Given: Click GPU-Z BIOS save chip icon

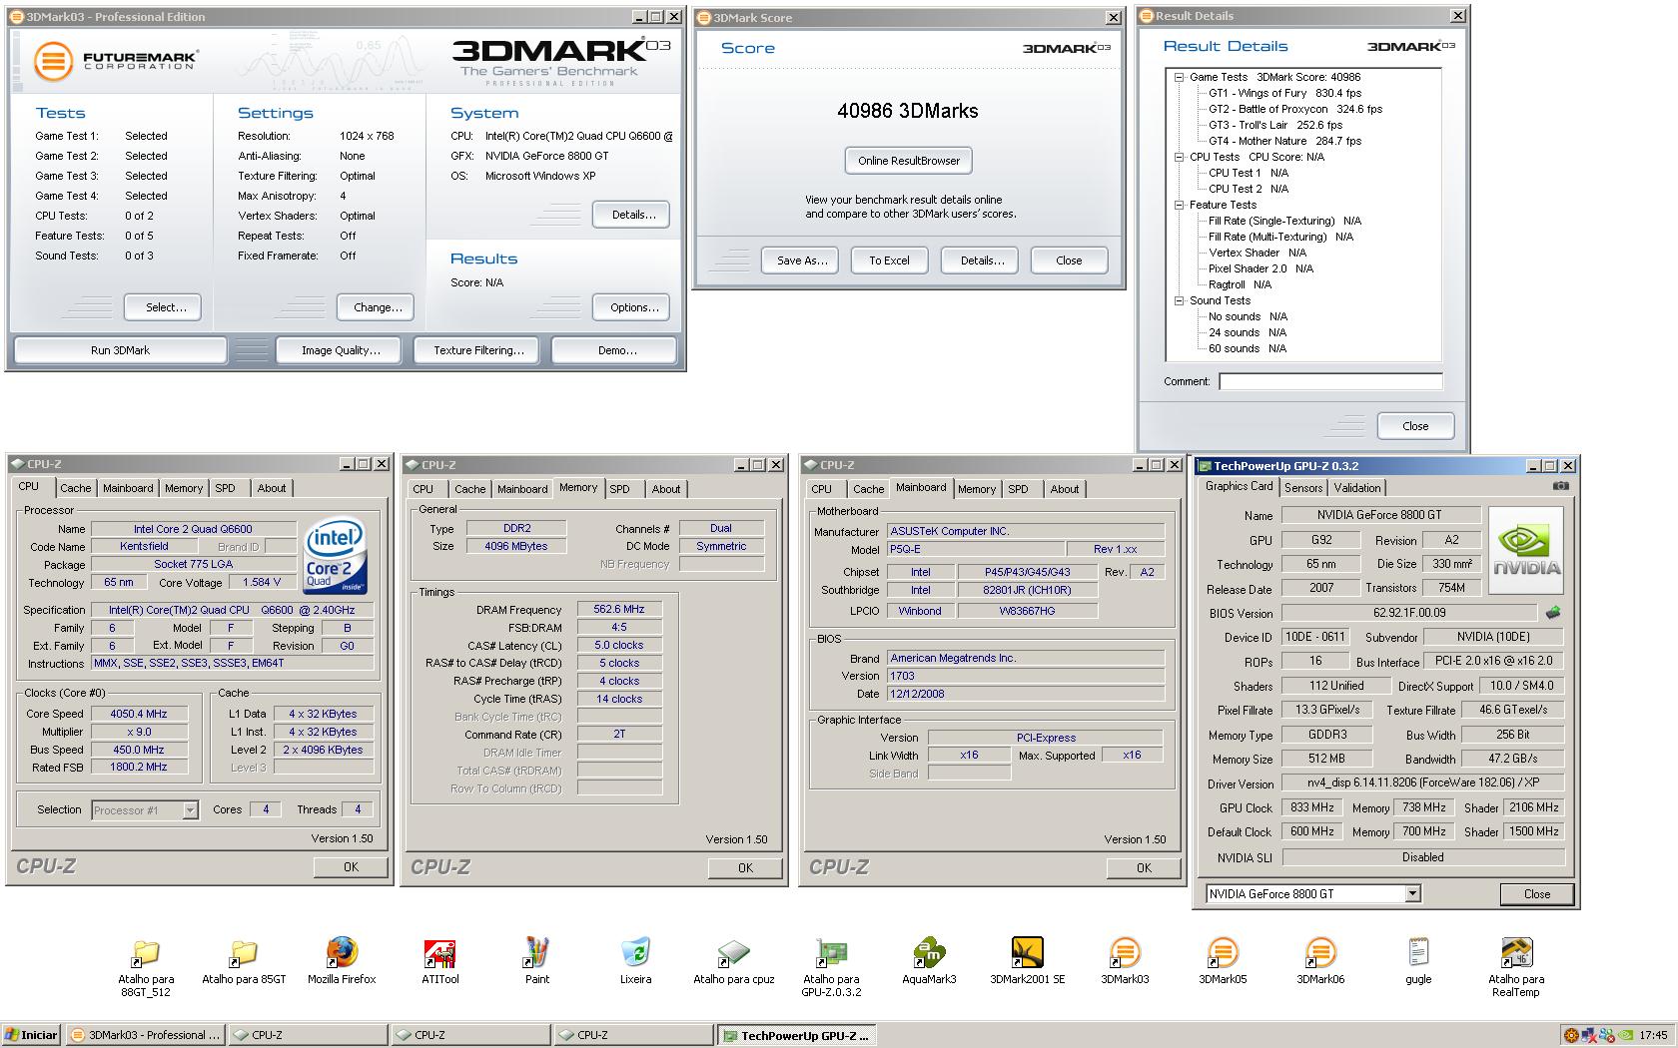Looking at the screenshot, I should (x=1553, y=613).
